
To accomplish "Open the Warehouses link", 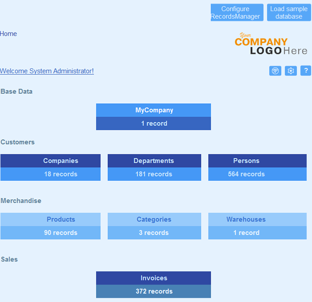I will (x=246, y=219).
